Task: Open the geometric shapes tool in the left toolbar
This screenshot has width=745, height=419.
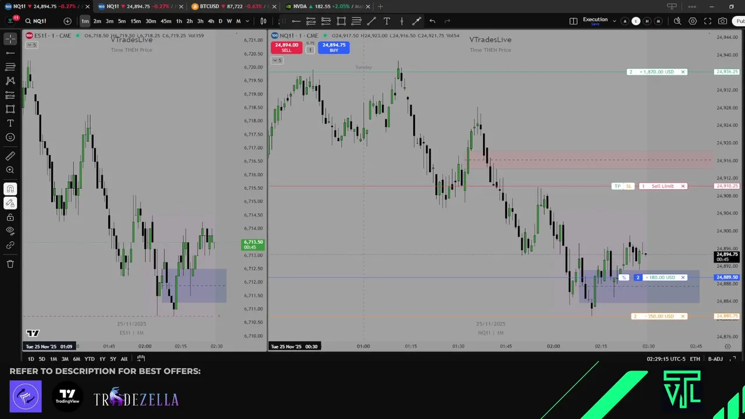Action: tap(10, 109)
